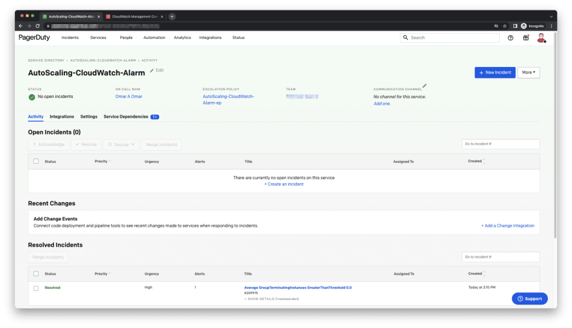Image resolution: width=572 pixels, height=328 pixels.
Task: Click the search magnifier icon
Action: [406, 38]
